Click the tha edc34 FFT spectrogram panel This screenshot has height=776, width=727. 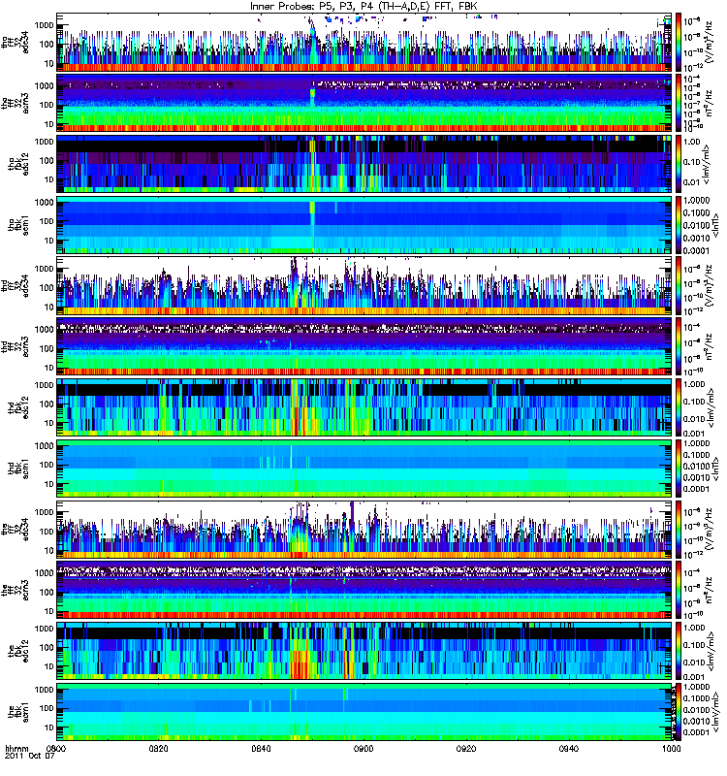pyautogui.click(x=364, y=42)
